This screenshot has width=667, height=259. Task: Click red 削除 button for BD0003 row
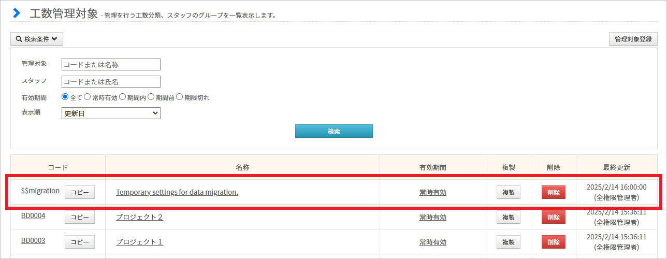(554, 242)
